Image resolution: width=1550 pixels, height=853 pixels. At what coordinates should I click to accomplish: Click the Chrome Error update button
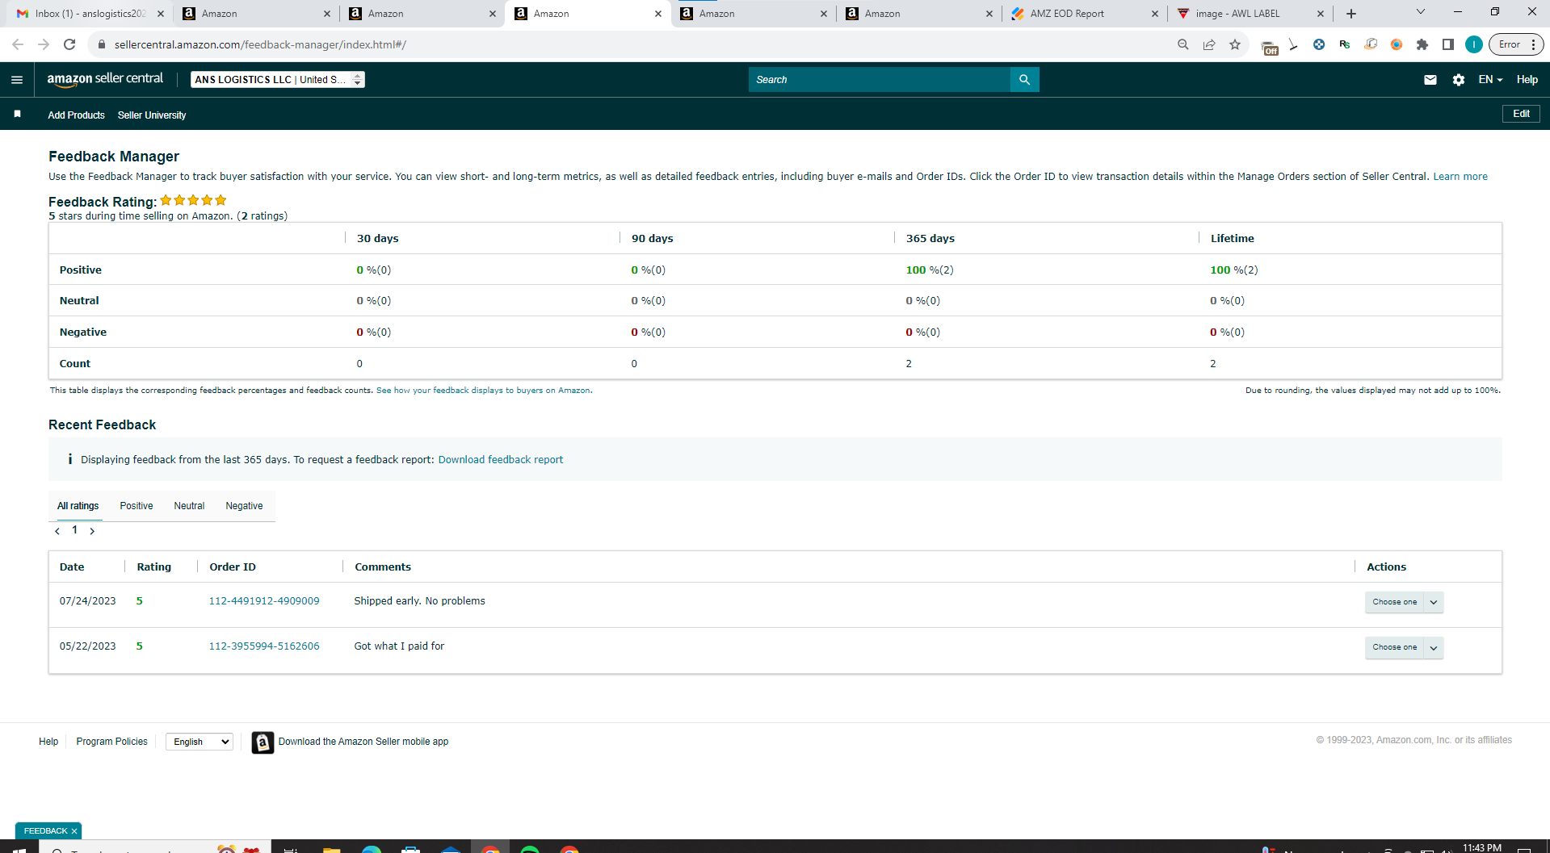[1509, 44]
